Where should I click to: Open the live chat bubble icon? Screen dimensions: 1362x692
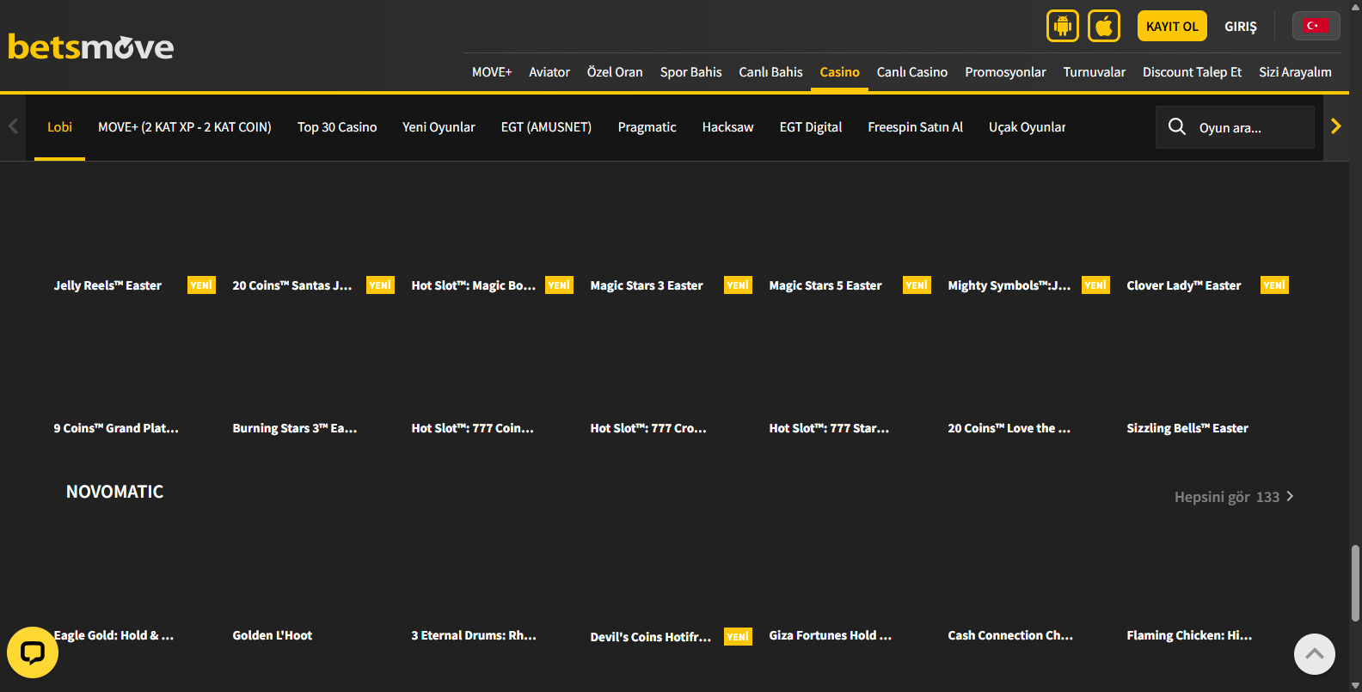tap(33, 652)
